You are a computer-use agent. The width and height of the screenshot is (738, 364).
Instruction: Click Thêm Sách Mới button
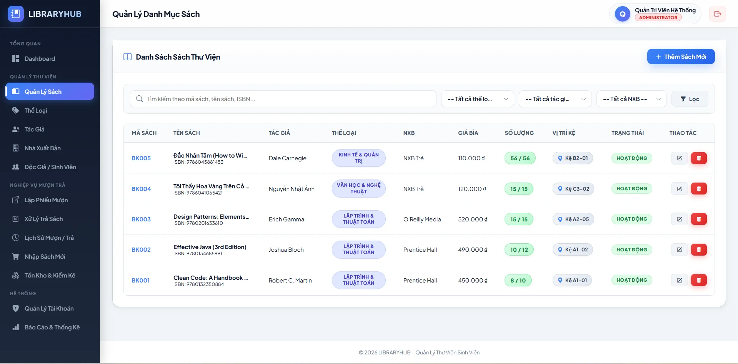(681, 57)
